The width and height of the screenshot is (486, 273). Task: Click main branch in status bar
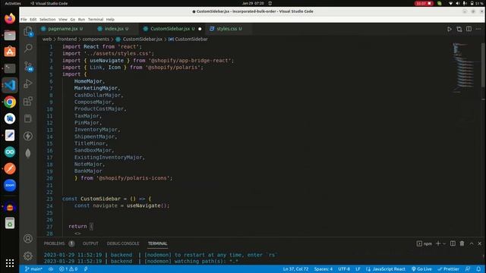[33, 269]
